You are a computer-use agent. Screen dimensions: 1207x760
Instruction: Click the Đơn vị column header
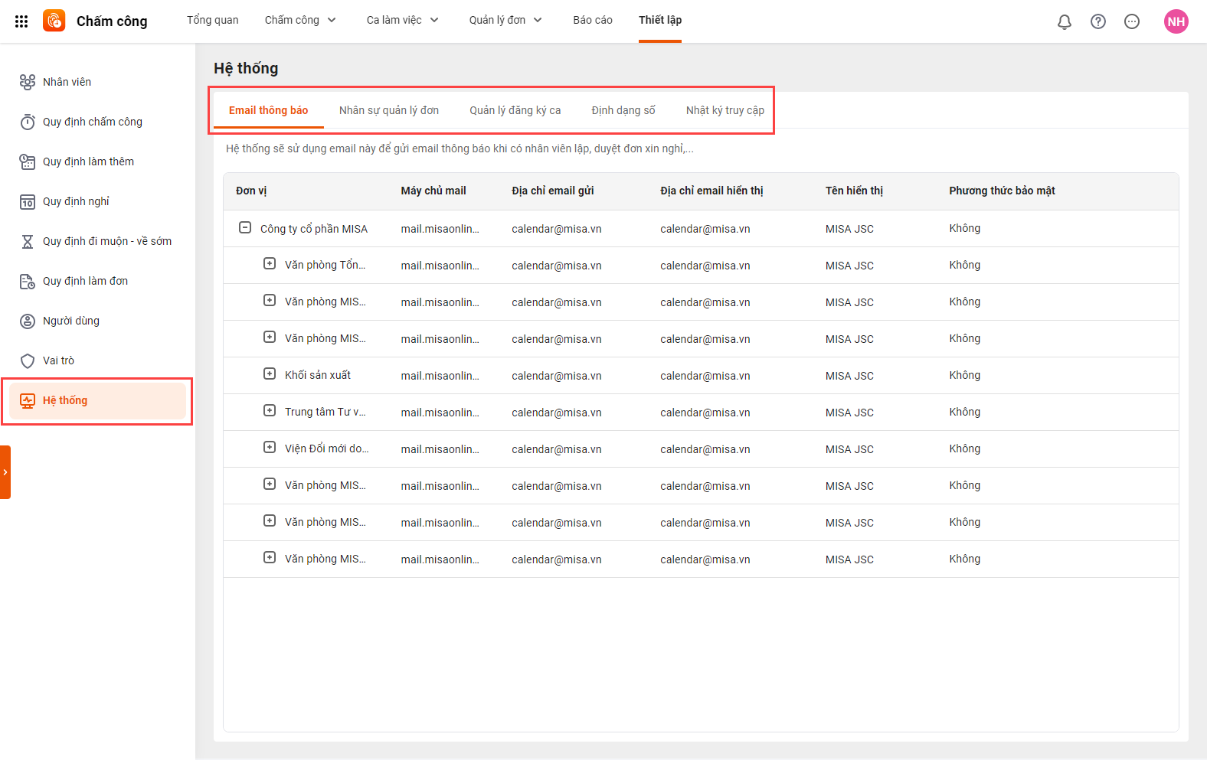(x=251, y=191)
